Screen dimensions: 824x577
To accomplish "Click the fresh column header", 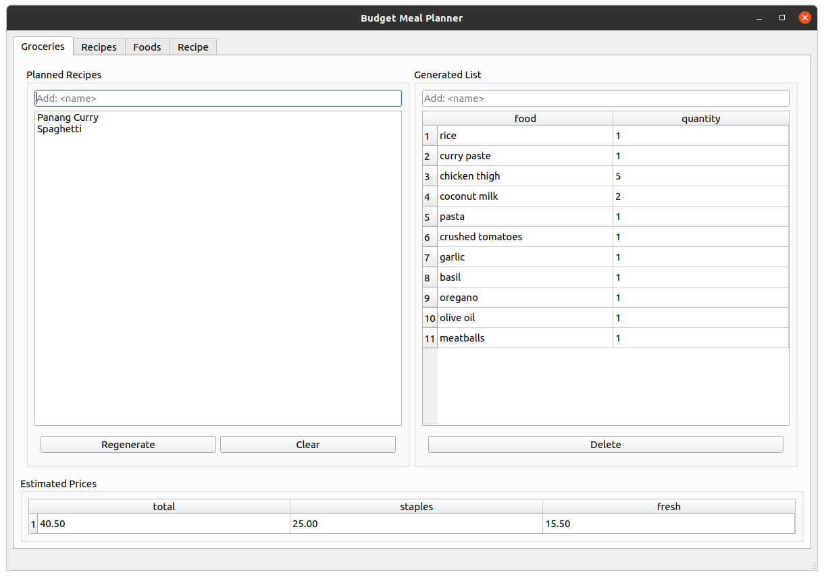I will click(x=669, y=506).
